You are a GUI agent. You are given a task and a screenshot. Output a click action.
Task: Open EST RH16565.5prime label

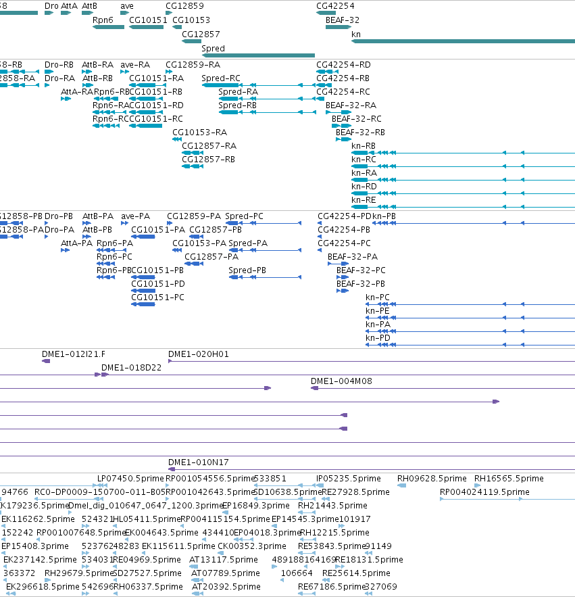[509, 479]
